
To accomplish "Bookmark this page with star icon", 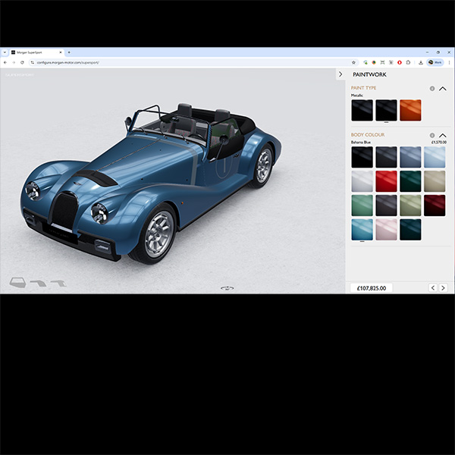I will (353, 62).
